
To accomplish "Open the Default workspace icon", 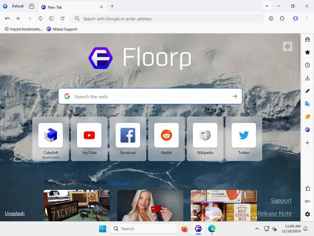I will pos(5,6).
